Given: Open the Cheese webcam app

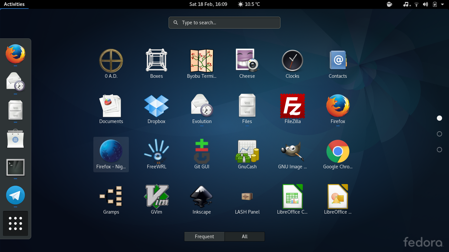Looking at the screenshot, I should point(247,61).
